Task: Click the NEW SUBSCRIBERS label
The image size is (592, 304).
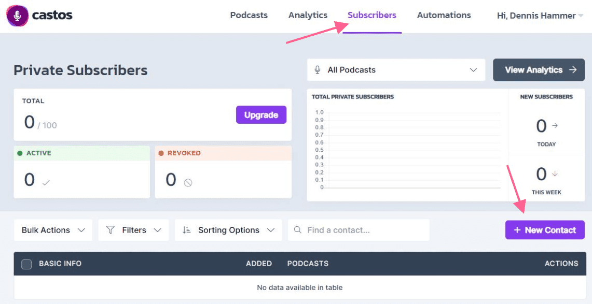Action: point(546,97)
